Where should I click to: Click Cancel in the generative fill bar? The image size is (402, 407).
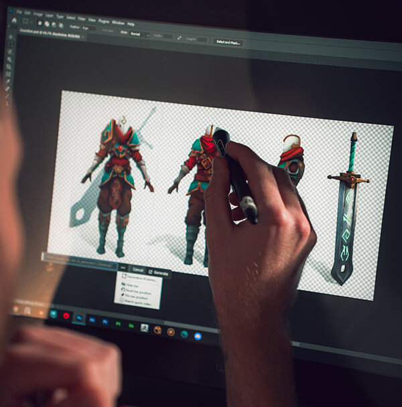tap(138, 270)
